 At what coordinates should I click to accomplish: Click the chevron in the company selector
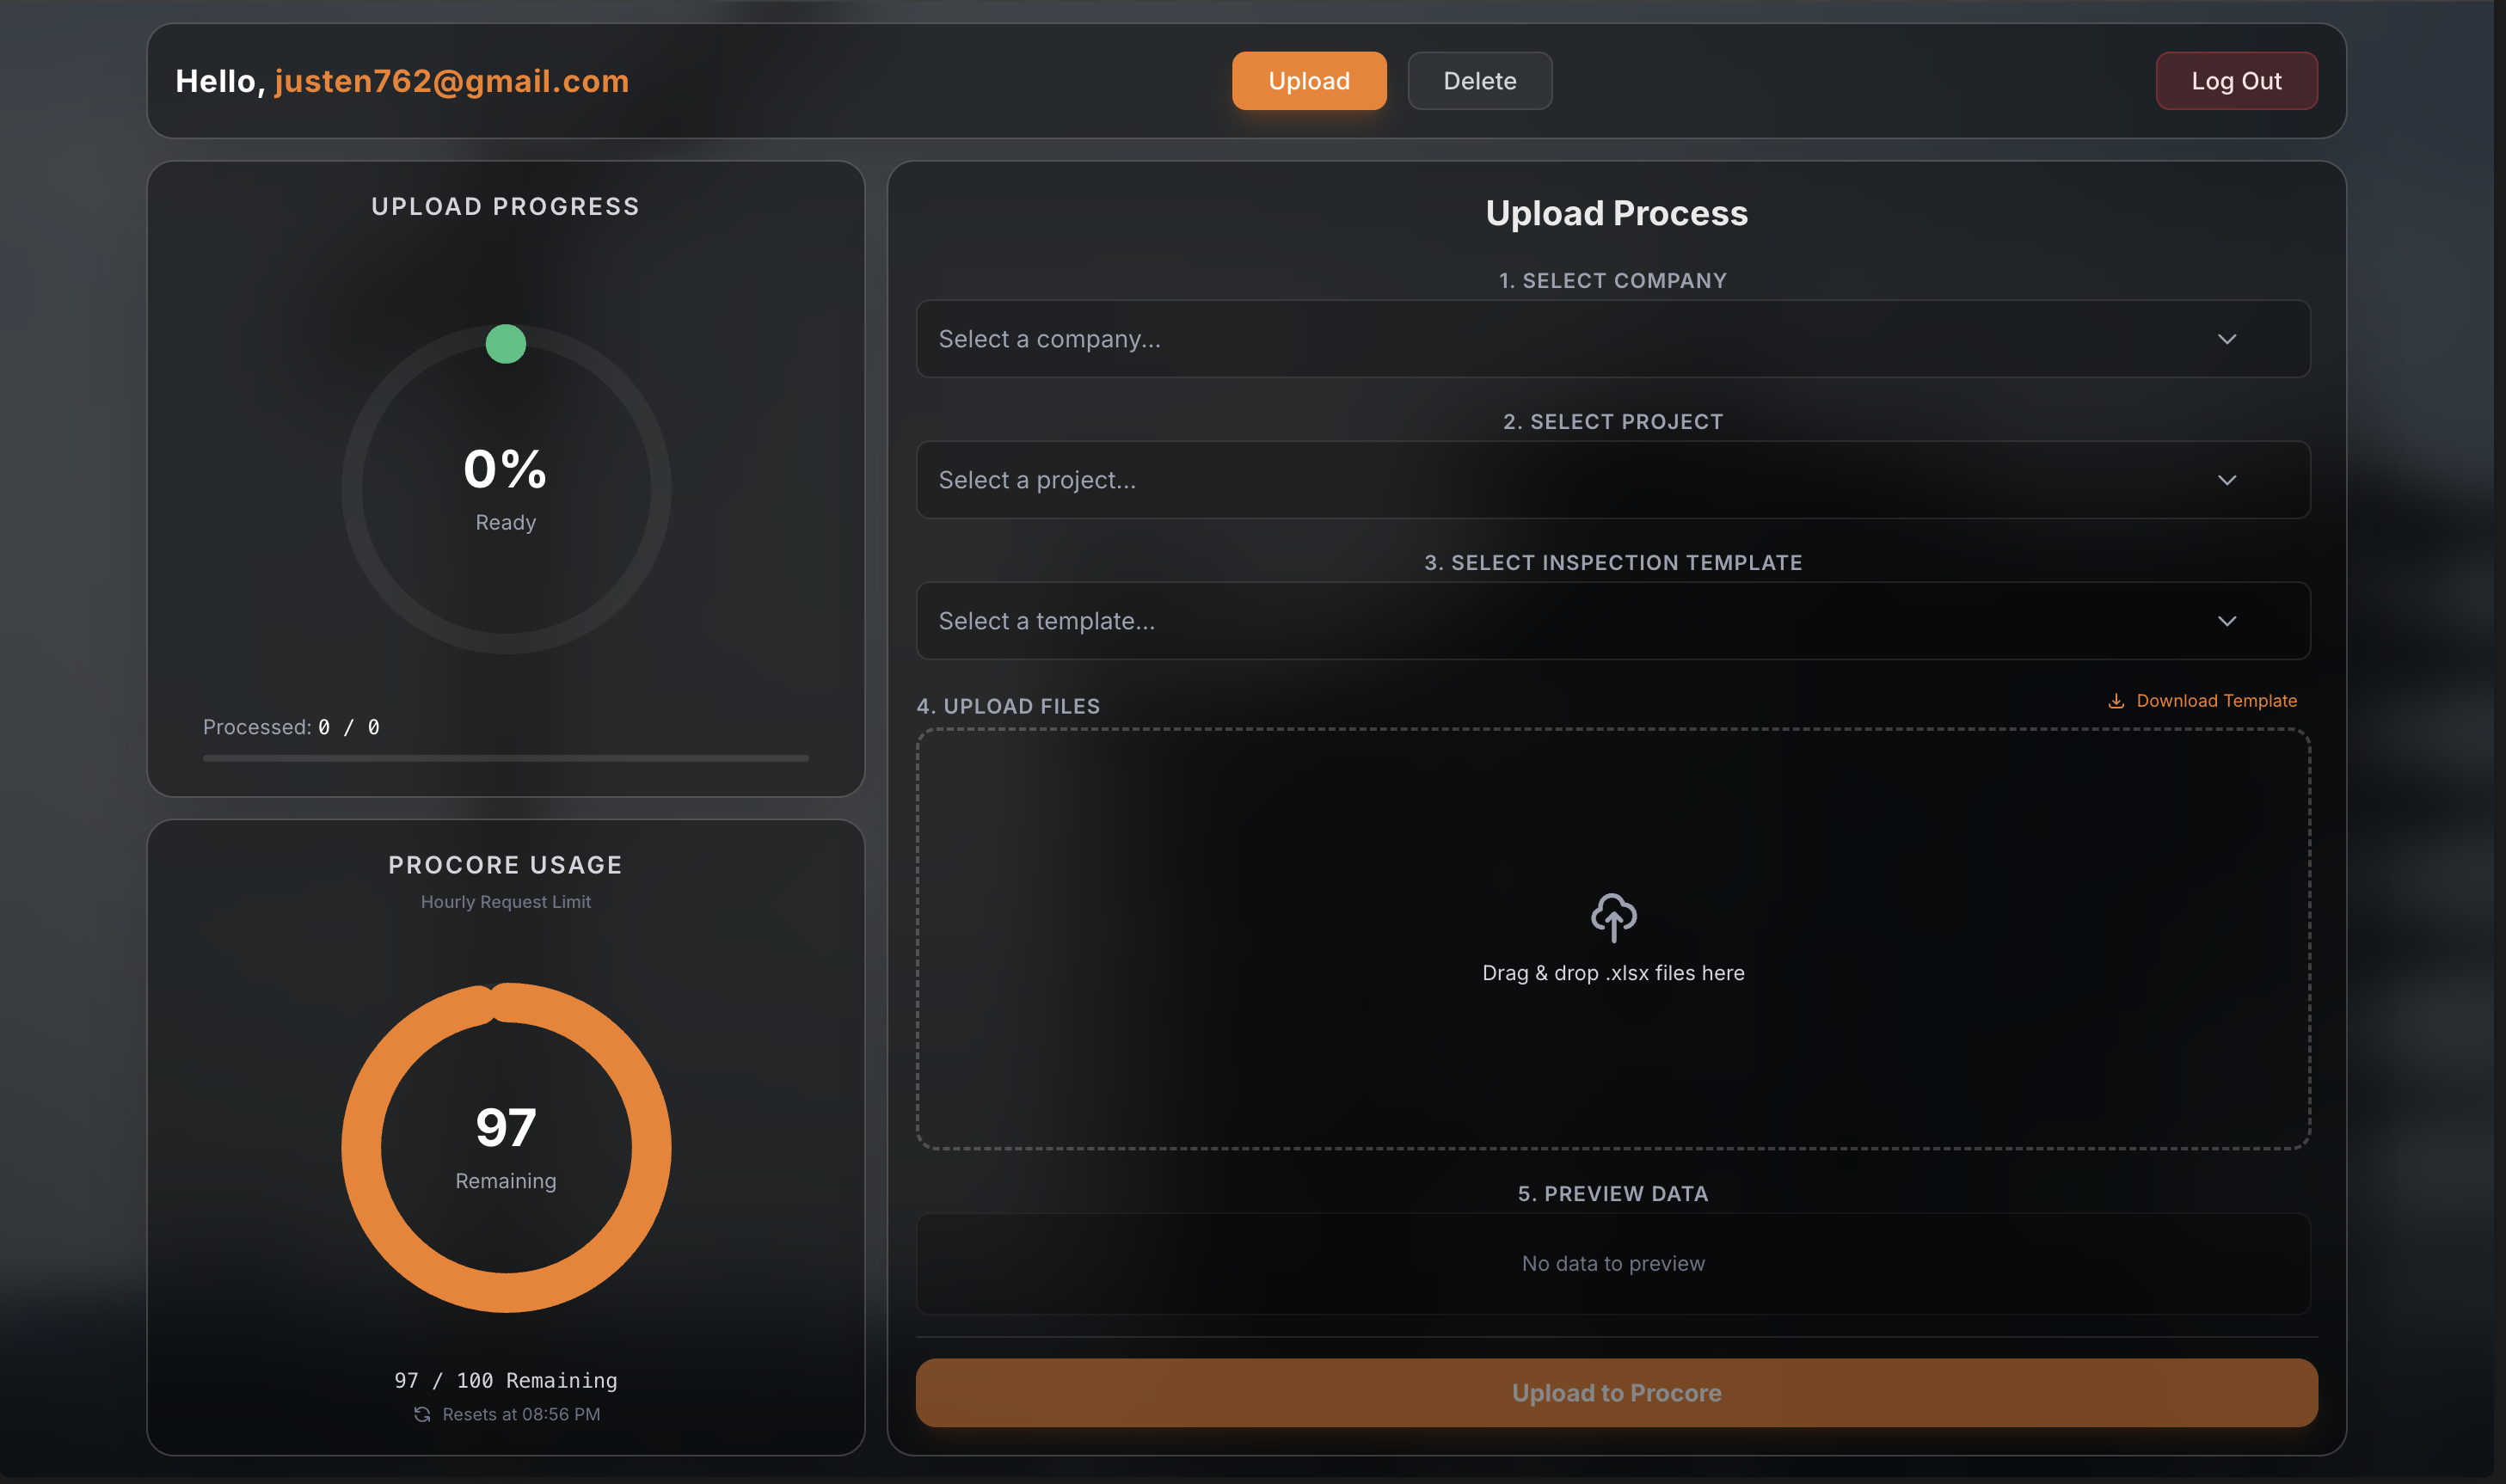(2227, 339)
